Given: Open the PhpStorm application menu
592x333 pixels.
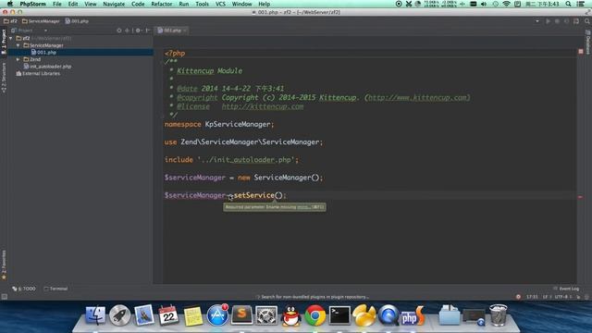Looking at the screenshot, I should tap(33, 4).
